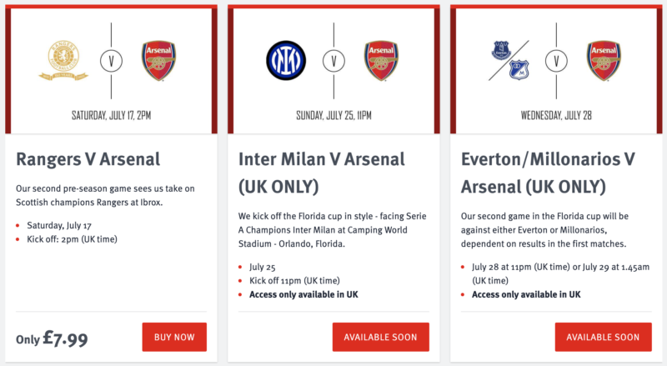Click the Arsenal crest in Inter Milan card

(381, 60)
